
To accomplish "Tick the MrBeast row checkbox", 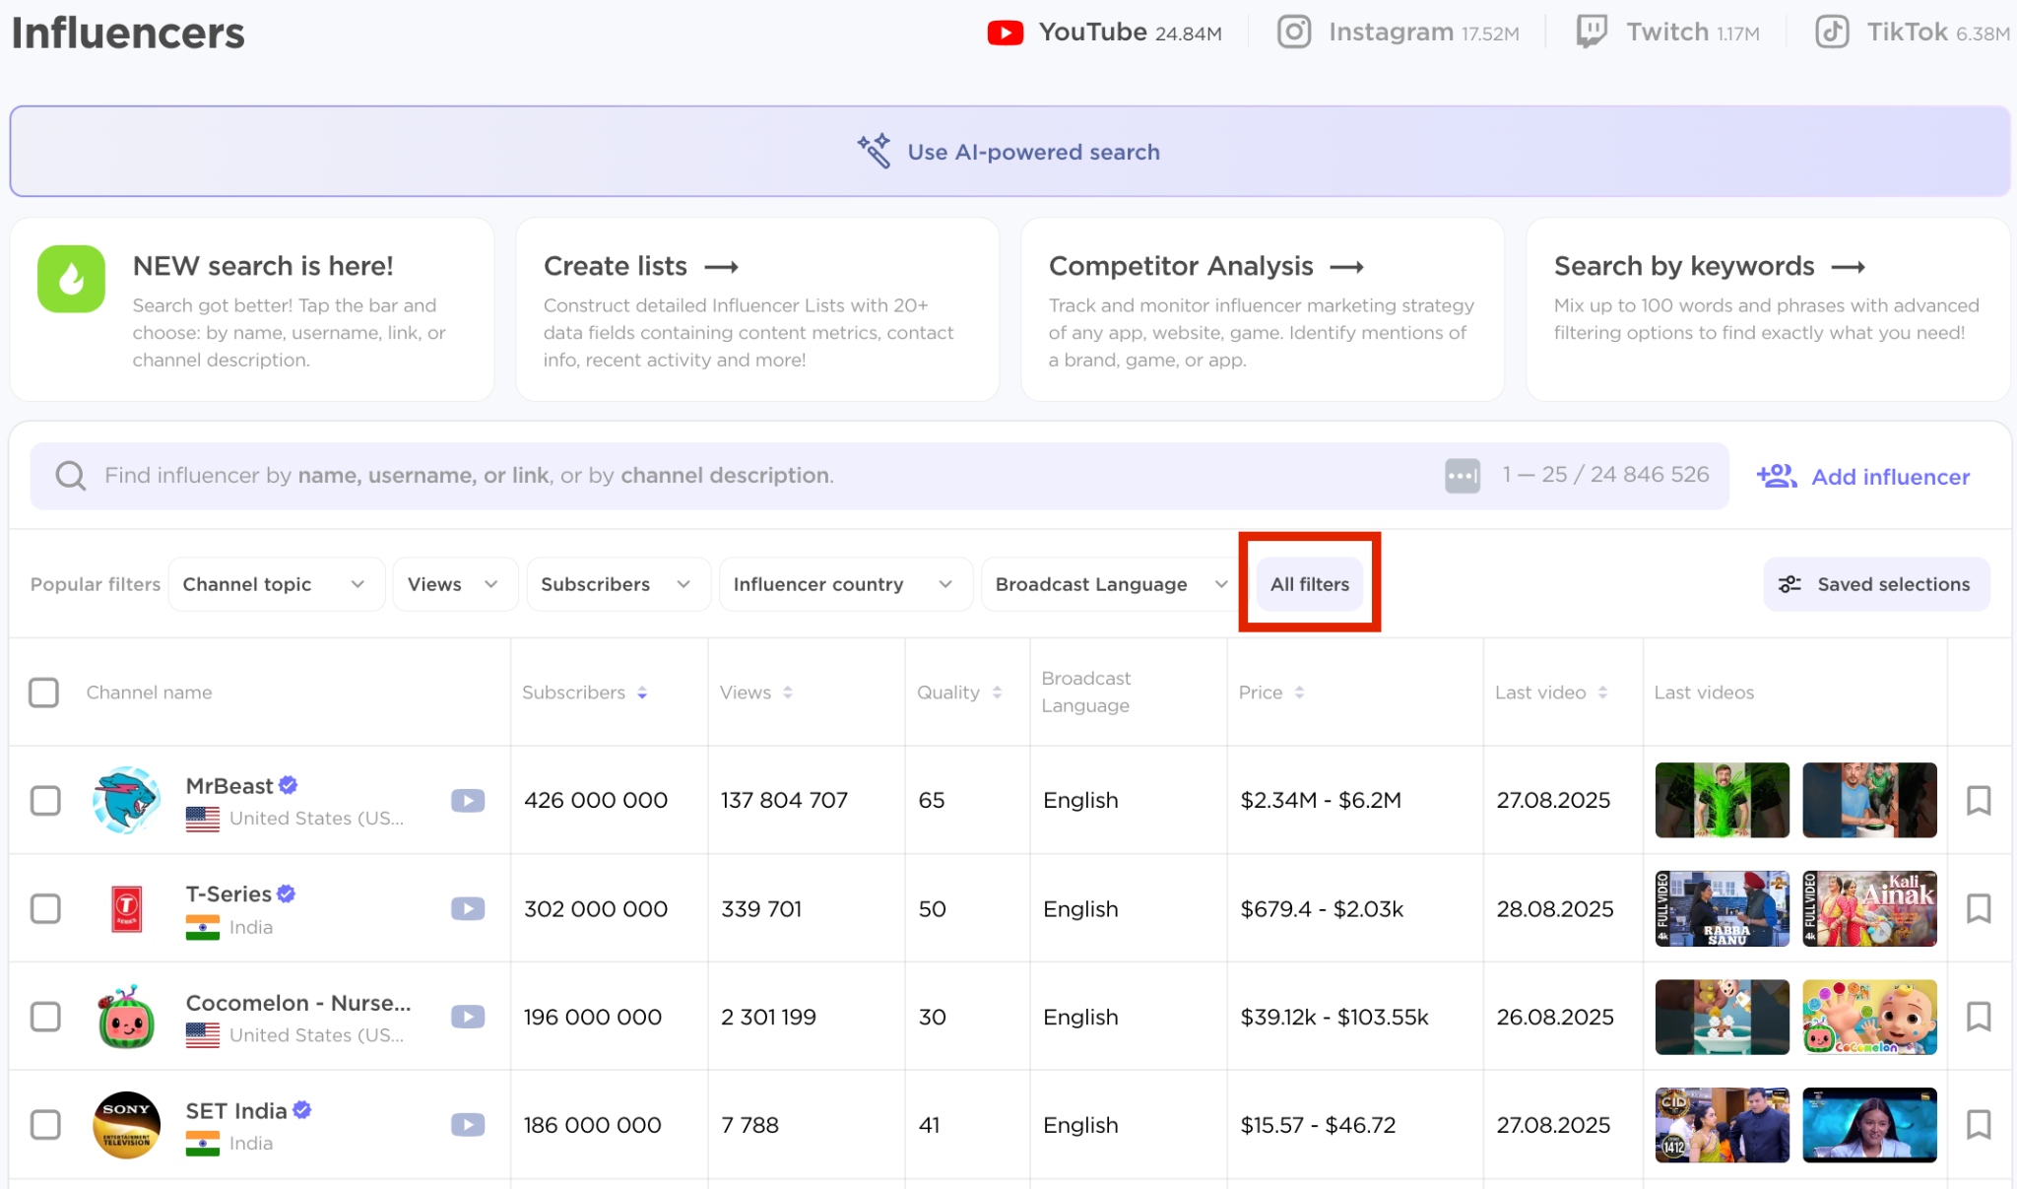I will click(x=45, y=801).
